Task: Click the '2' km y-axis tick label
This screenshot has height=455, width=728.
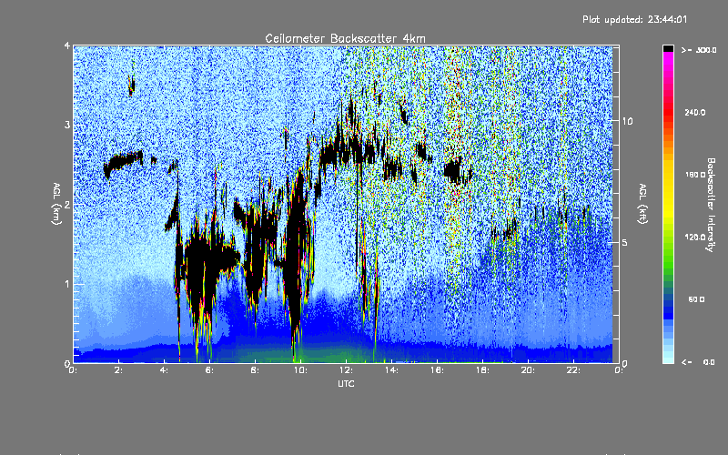Action: pyautogui.click(x=67, y=205)
